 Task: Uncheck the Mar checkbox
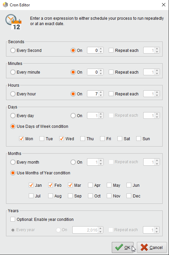pos(70,185)
